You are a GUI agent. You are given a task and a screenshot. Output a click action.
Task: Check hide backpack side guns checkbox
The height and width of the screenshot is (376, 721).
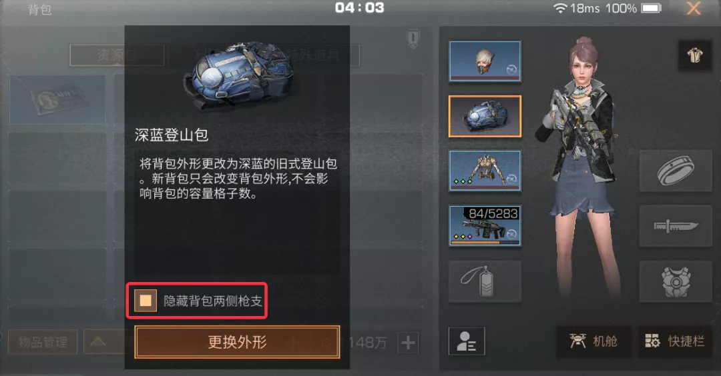pyautogui.click(x=146, y=301)
